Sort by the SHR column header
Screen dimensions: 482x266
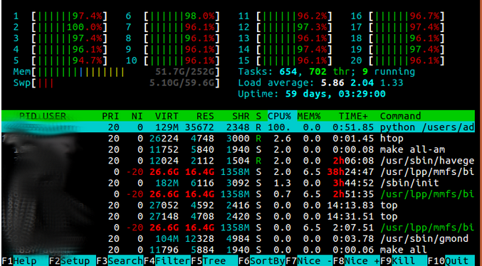(241, 116)
